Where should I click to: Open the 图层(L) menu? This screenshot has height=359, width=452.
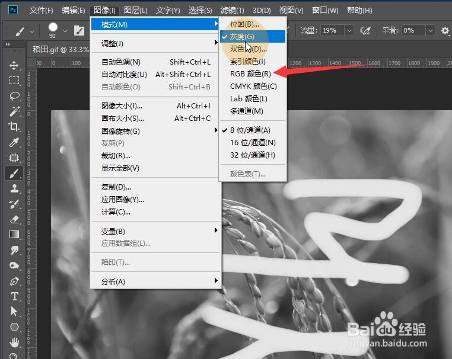[135, 10]
